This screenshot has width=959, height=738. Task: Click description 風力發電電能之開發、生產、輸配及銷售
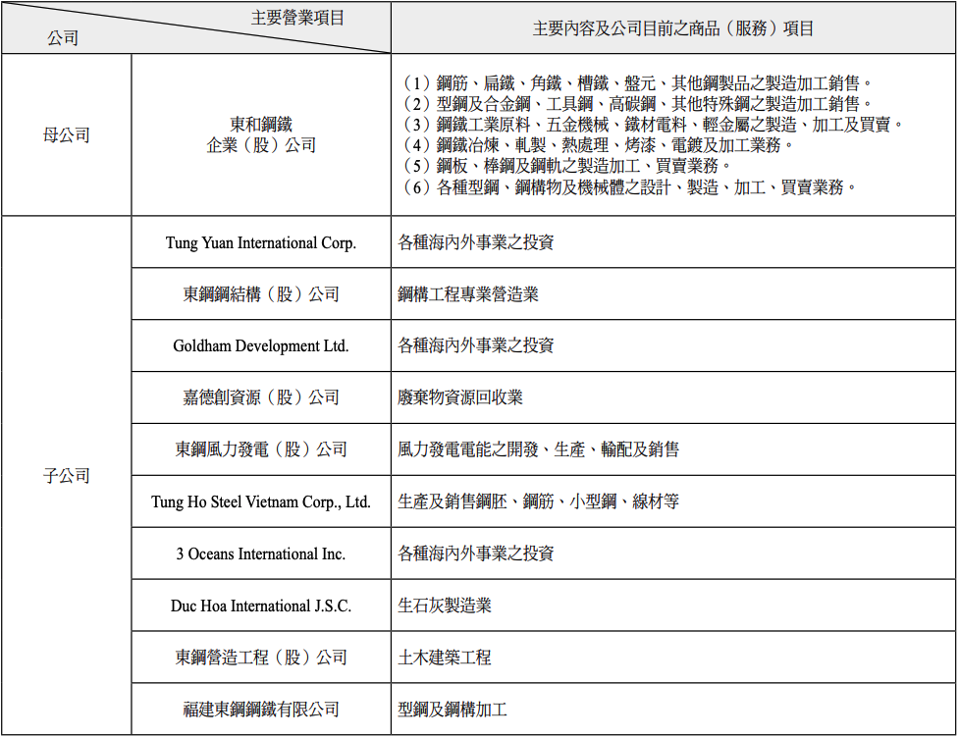pos(538,449)
